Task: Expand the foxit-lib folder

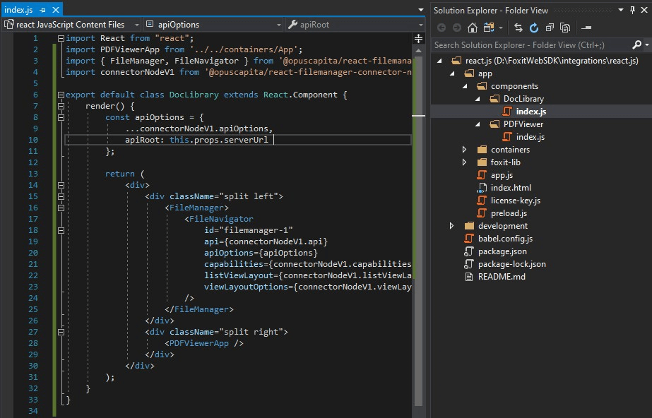Action: pyautogui.click(x=465, y=162)
